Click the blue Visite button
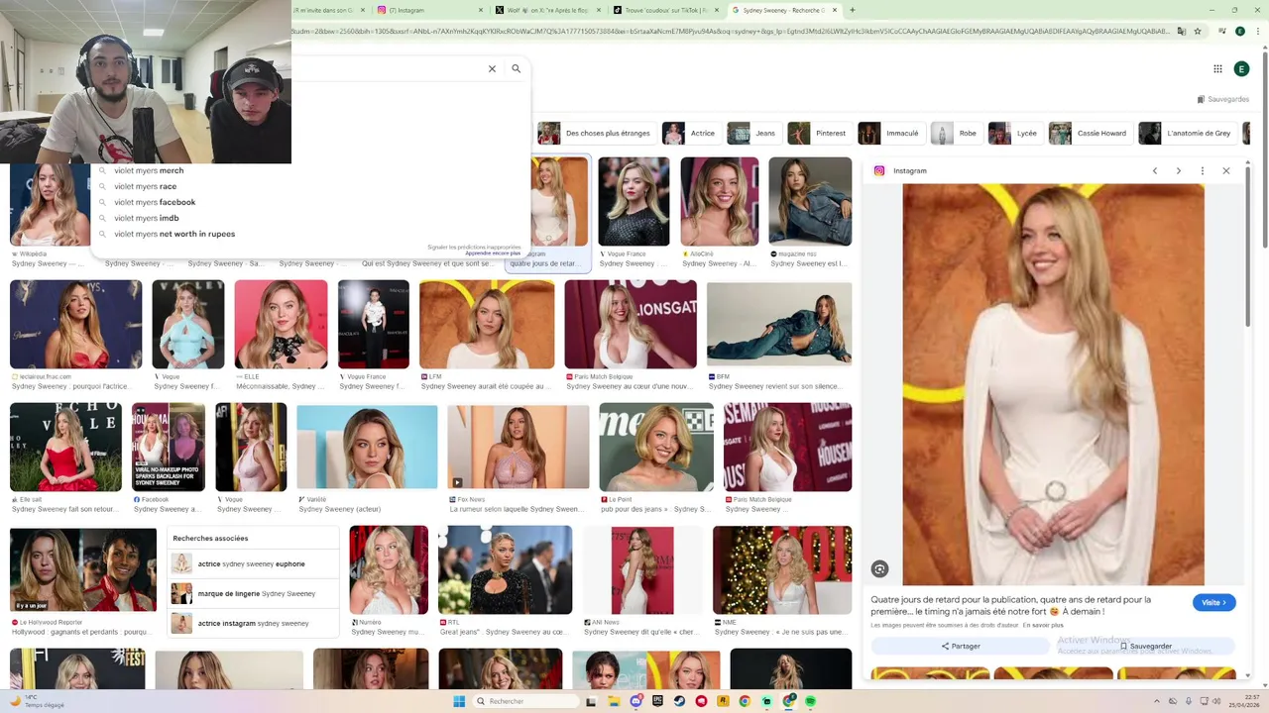The height and width of the screenshot is (713, 1269). (x=1213, y=602)
